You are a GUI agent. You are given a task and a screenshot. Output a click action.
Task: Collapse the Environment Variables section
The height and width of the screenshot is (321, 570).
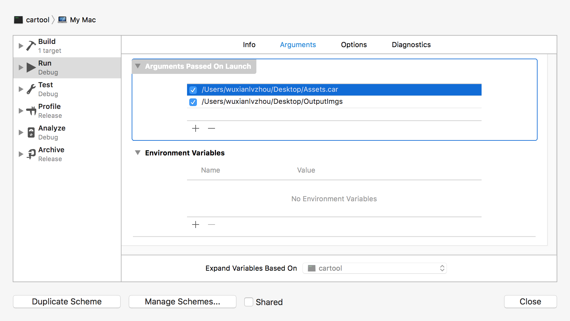point(138,153)
